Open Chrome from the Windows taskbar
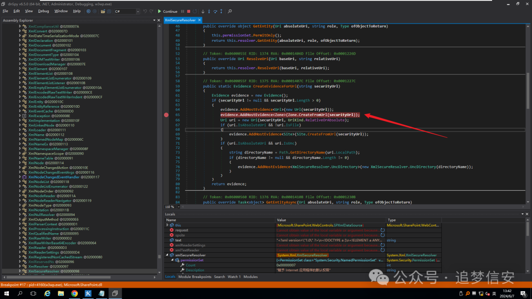This screenshot has width=532, height=299. tap(74, 293)
